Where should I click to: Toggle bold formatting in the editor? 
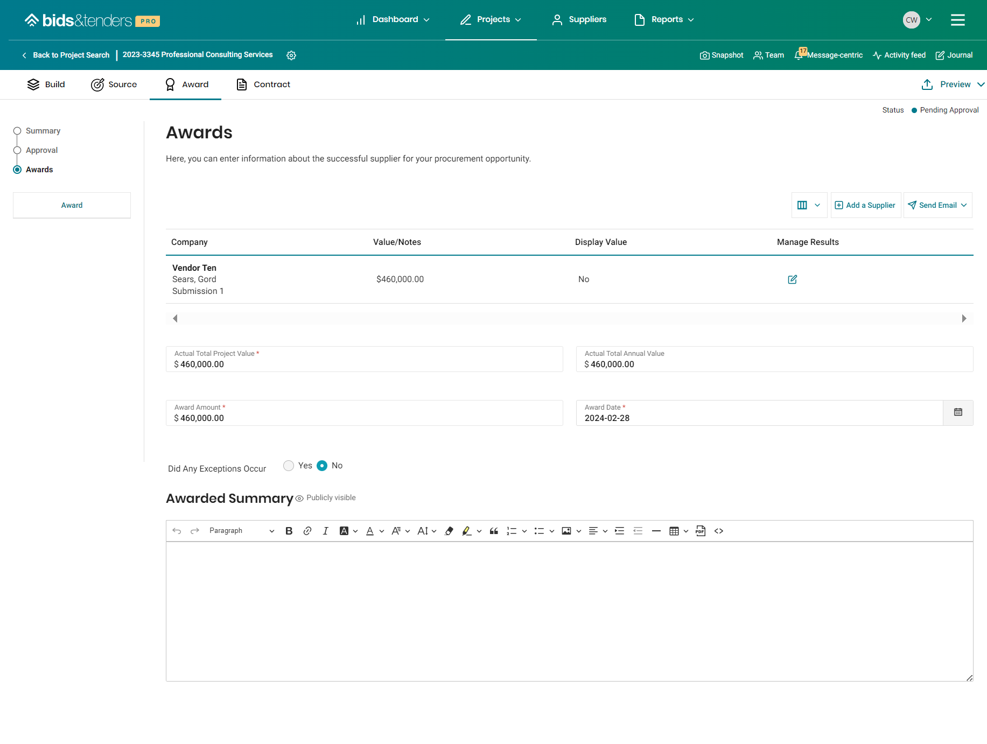tap(289, 531)
